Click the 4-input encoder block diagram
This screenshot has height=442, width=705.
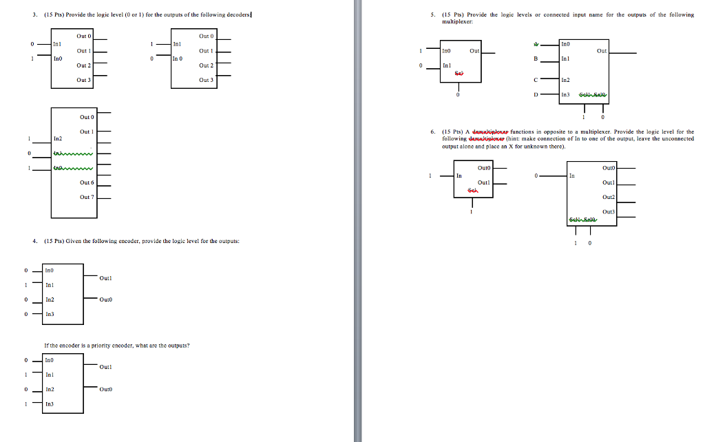pos(62,295)
